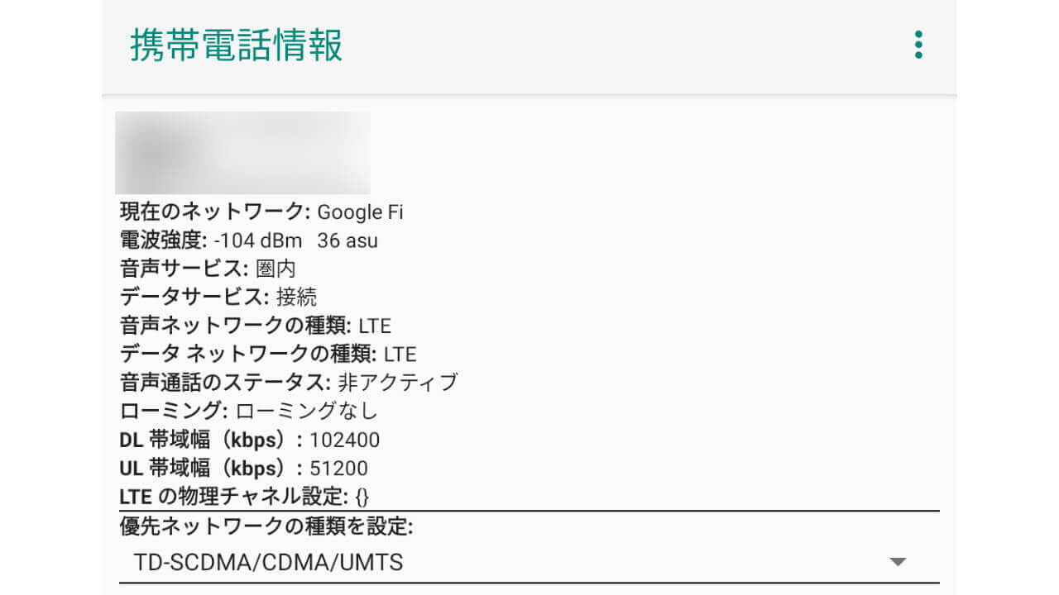Screen dimensions: 1059x595
Task: Click the 36 asu signal value
Action: (347, 240)
